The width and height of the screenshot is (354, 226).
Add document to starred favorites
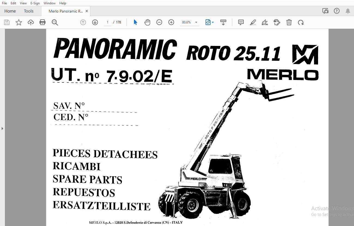tap(19, 22)
